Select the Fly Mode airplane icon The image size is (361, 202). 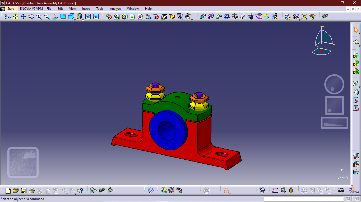[x=7, y=17]
